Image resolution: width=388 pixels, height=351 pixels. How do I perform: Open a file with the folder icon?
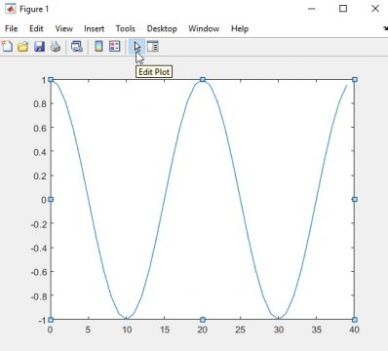pos(23,47)
